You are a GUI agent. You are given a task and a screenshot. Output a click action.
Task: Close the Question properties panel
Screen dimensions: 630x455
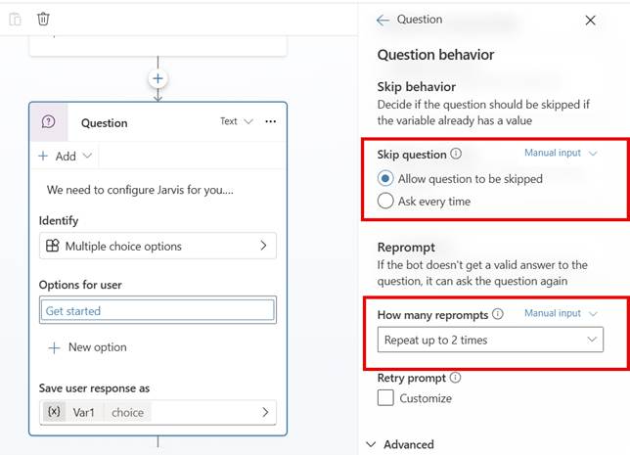point(590,20)
